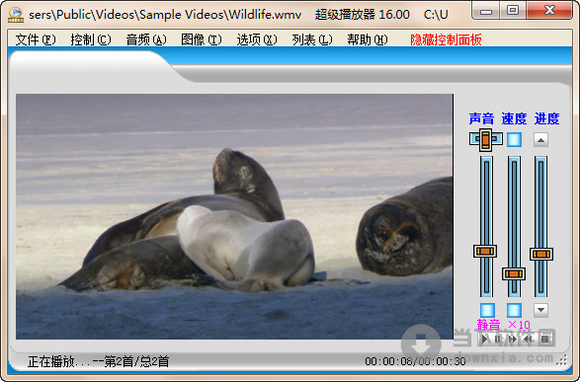Open the 列表(L) menu
Viewport: 580px width, 382px height.
pyautogui.click(x=312, y=39)
